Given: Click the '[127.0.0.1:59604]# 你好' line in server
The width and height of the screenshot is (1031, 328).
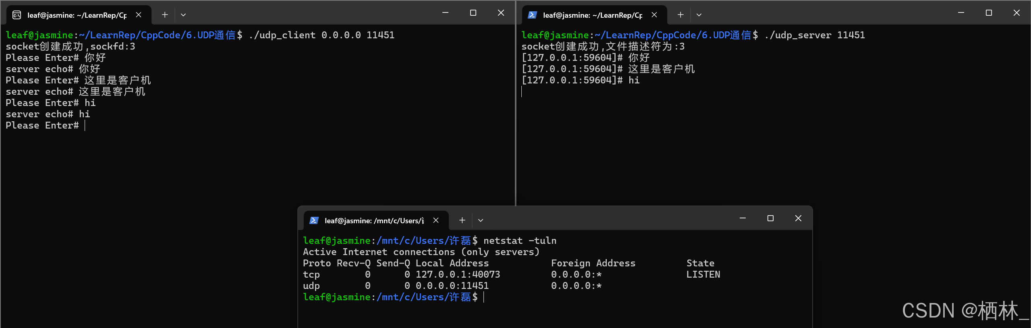Looking at the screenshot, I should (586, 58).
